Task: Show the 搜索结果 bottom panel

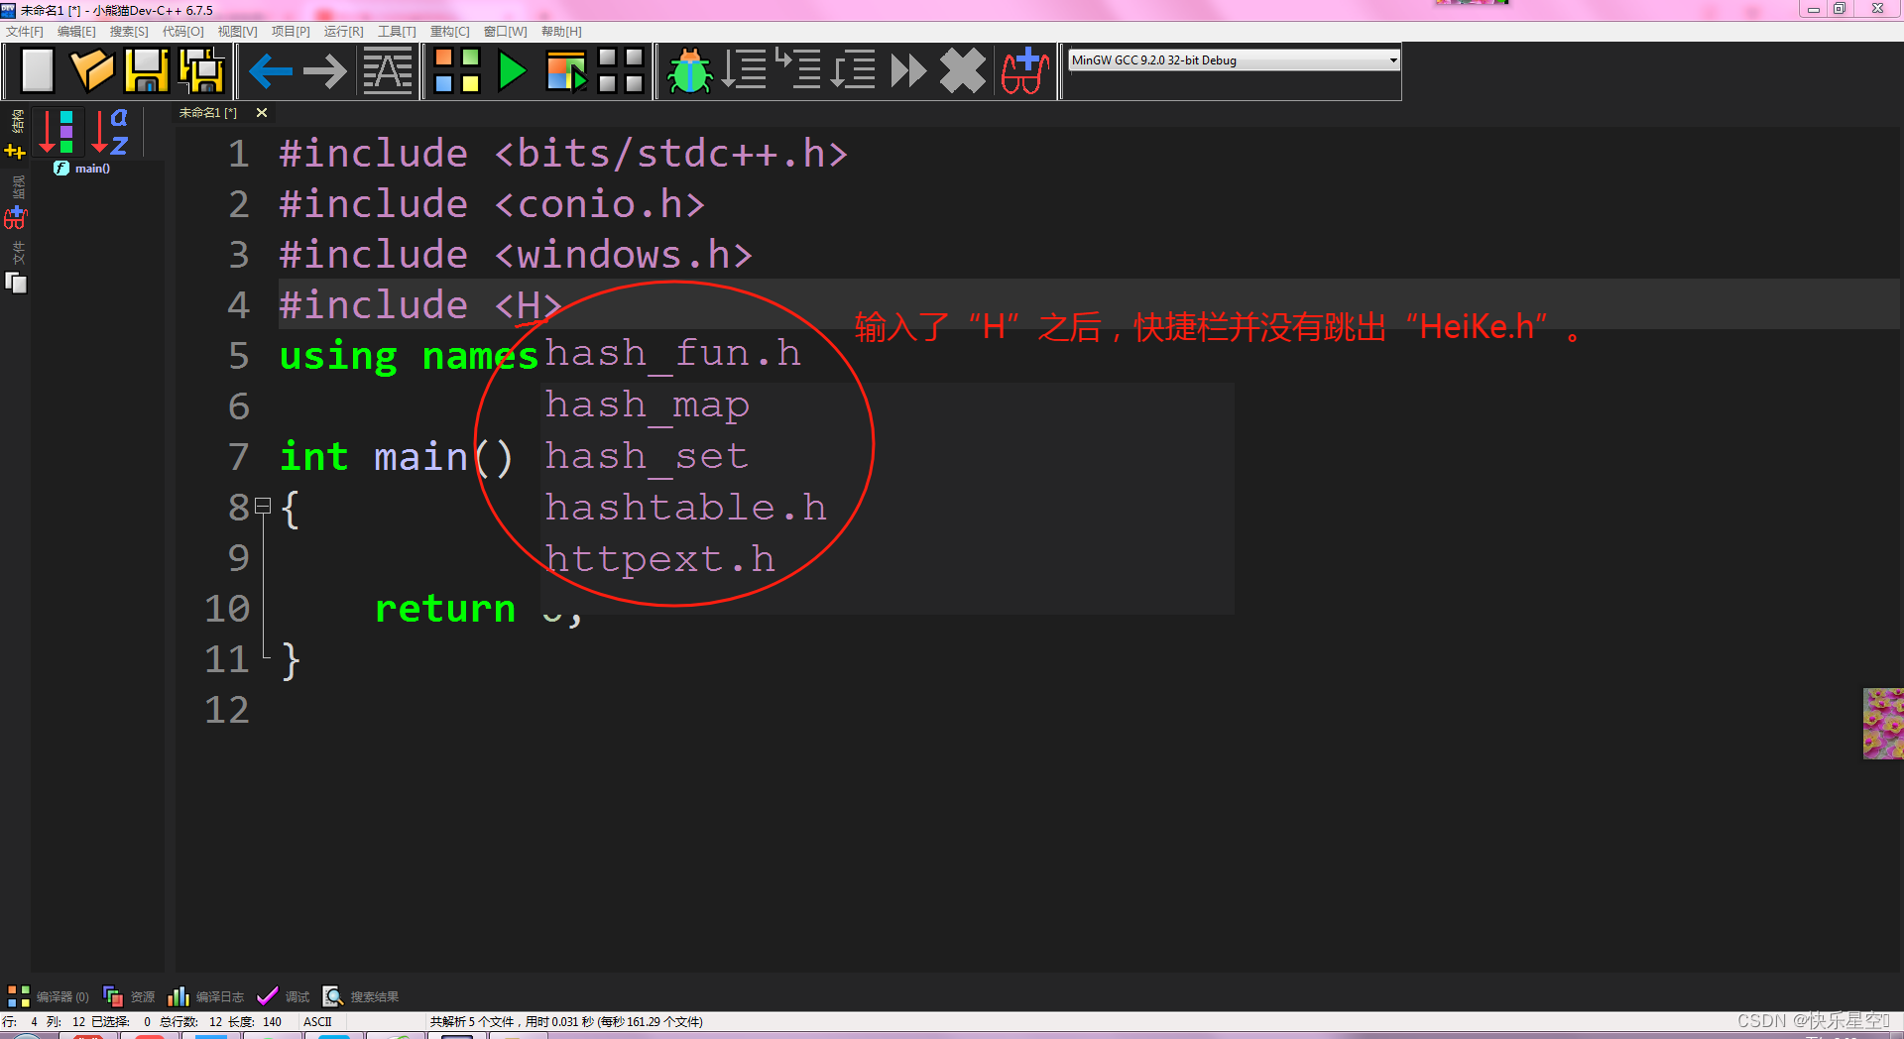Action: (361, 996)
